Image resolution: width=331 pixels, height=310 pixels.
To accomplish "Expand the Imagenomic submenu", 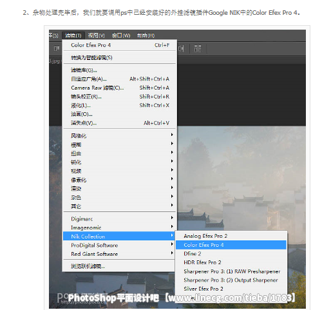I will 120,228.
